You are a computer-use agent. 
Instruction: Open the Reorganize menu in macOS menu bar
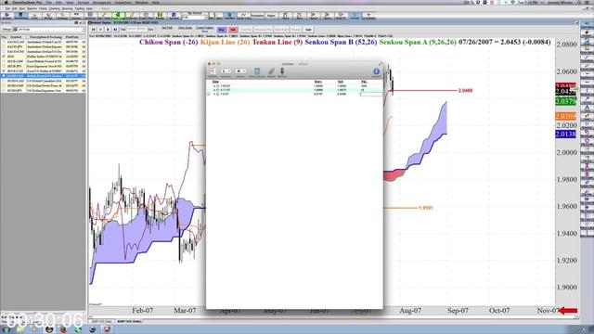pyautogui.click(x=102, y=2)
